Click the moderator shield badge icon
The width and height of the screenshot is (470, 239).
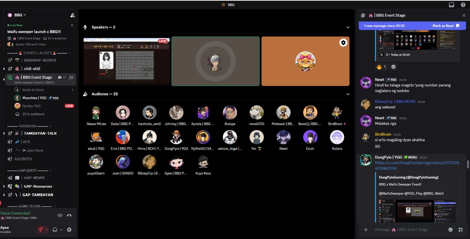click(343, 43)
